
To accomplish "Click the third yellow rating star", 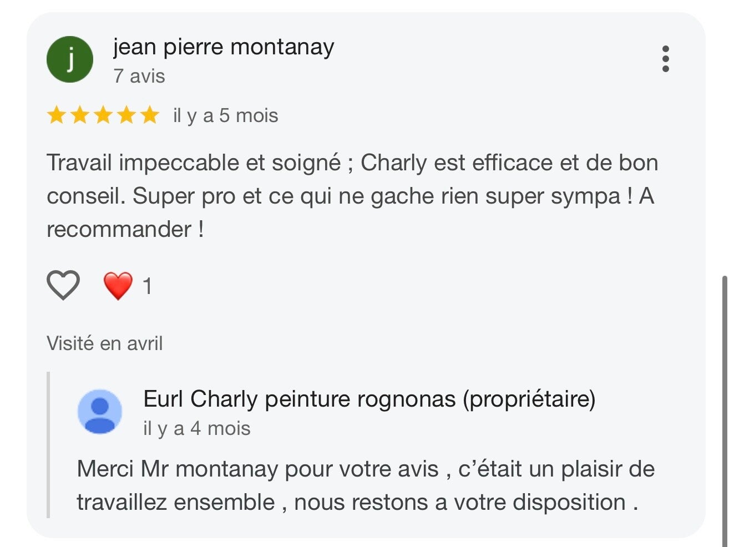I will [103, 115].
